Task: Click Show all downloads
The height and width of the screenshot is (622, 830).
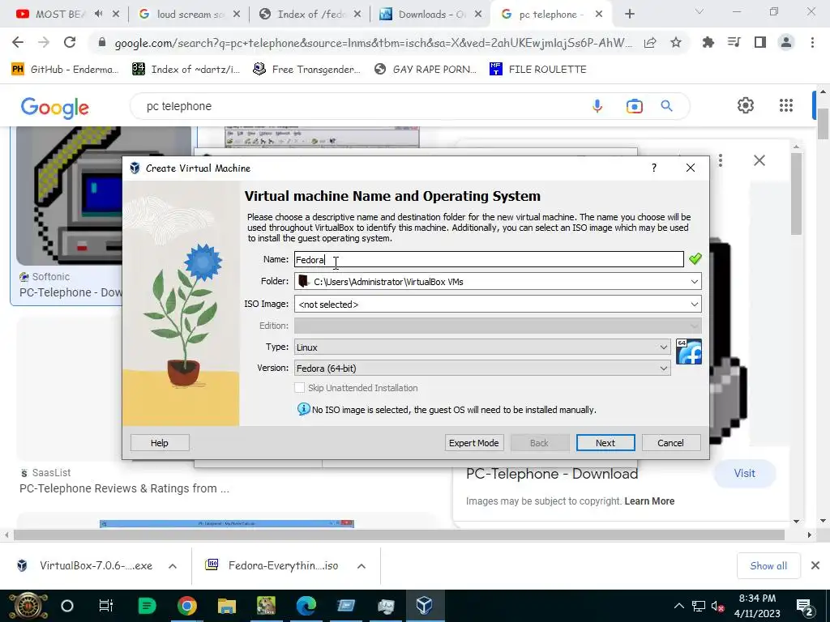Action: click(768, 566)
